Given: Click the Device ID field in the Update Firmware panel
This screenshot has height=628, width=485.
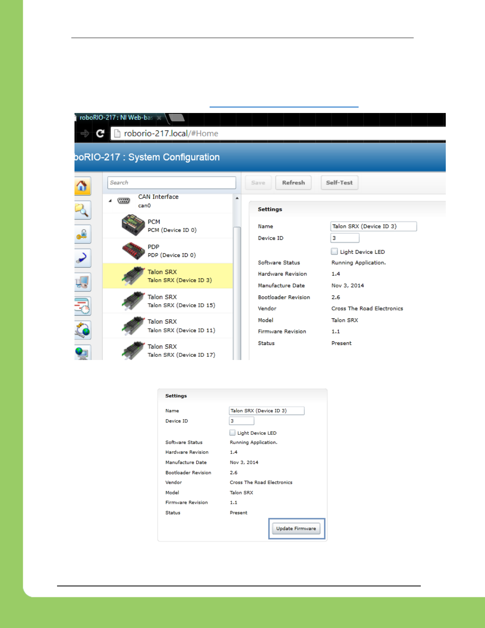Looking at the screenshot, I should [241, 421].
